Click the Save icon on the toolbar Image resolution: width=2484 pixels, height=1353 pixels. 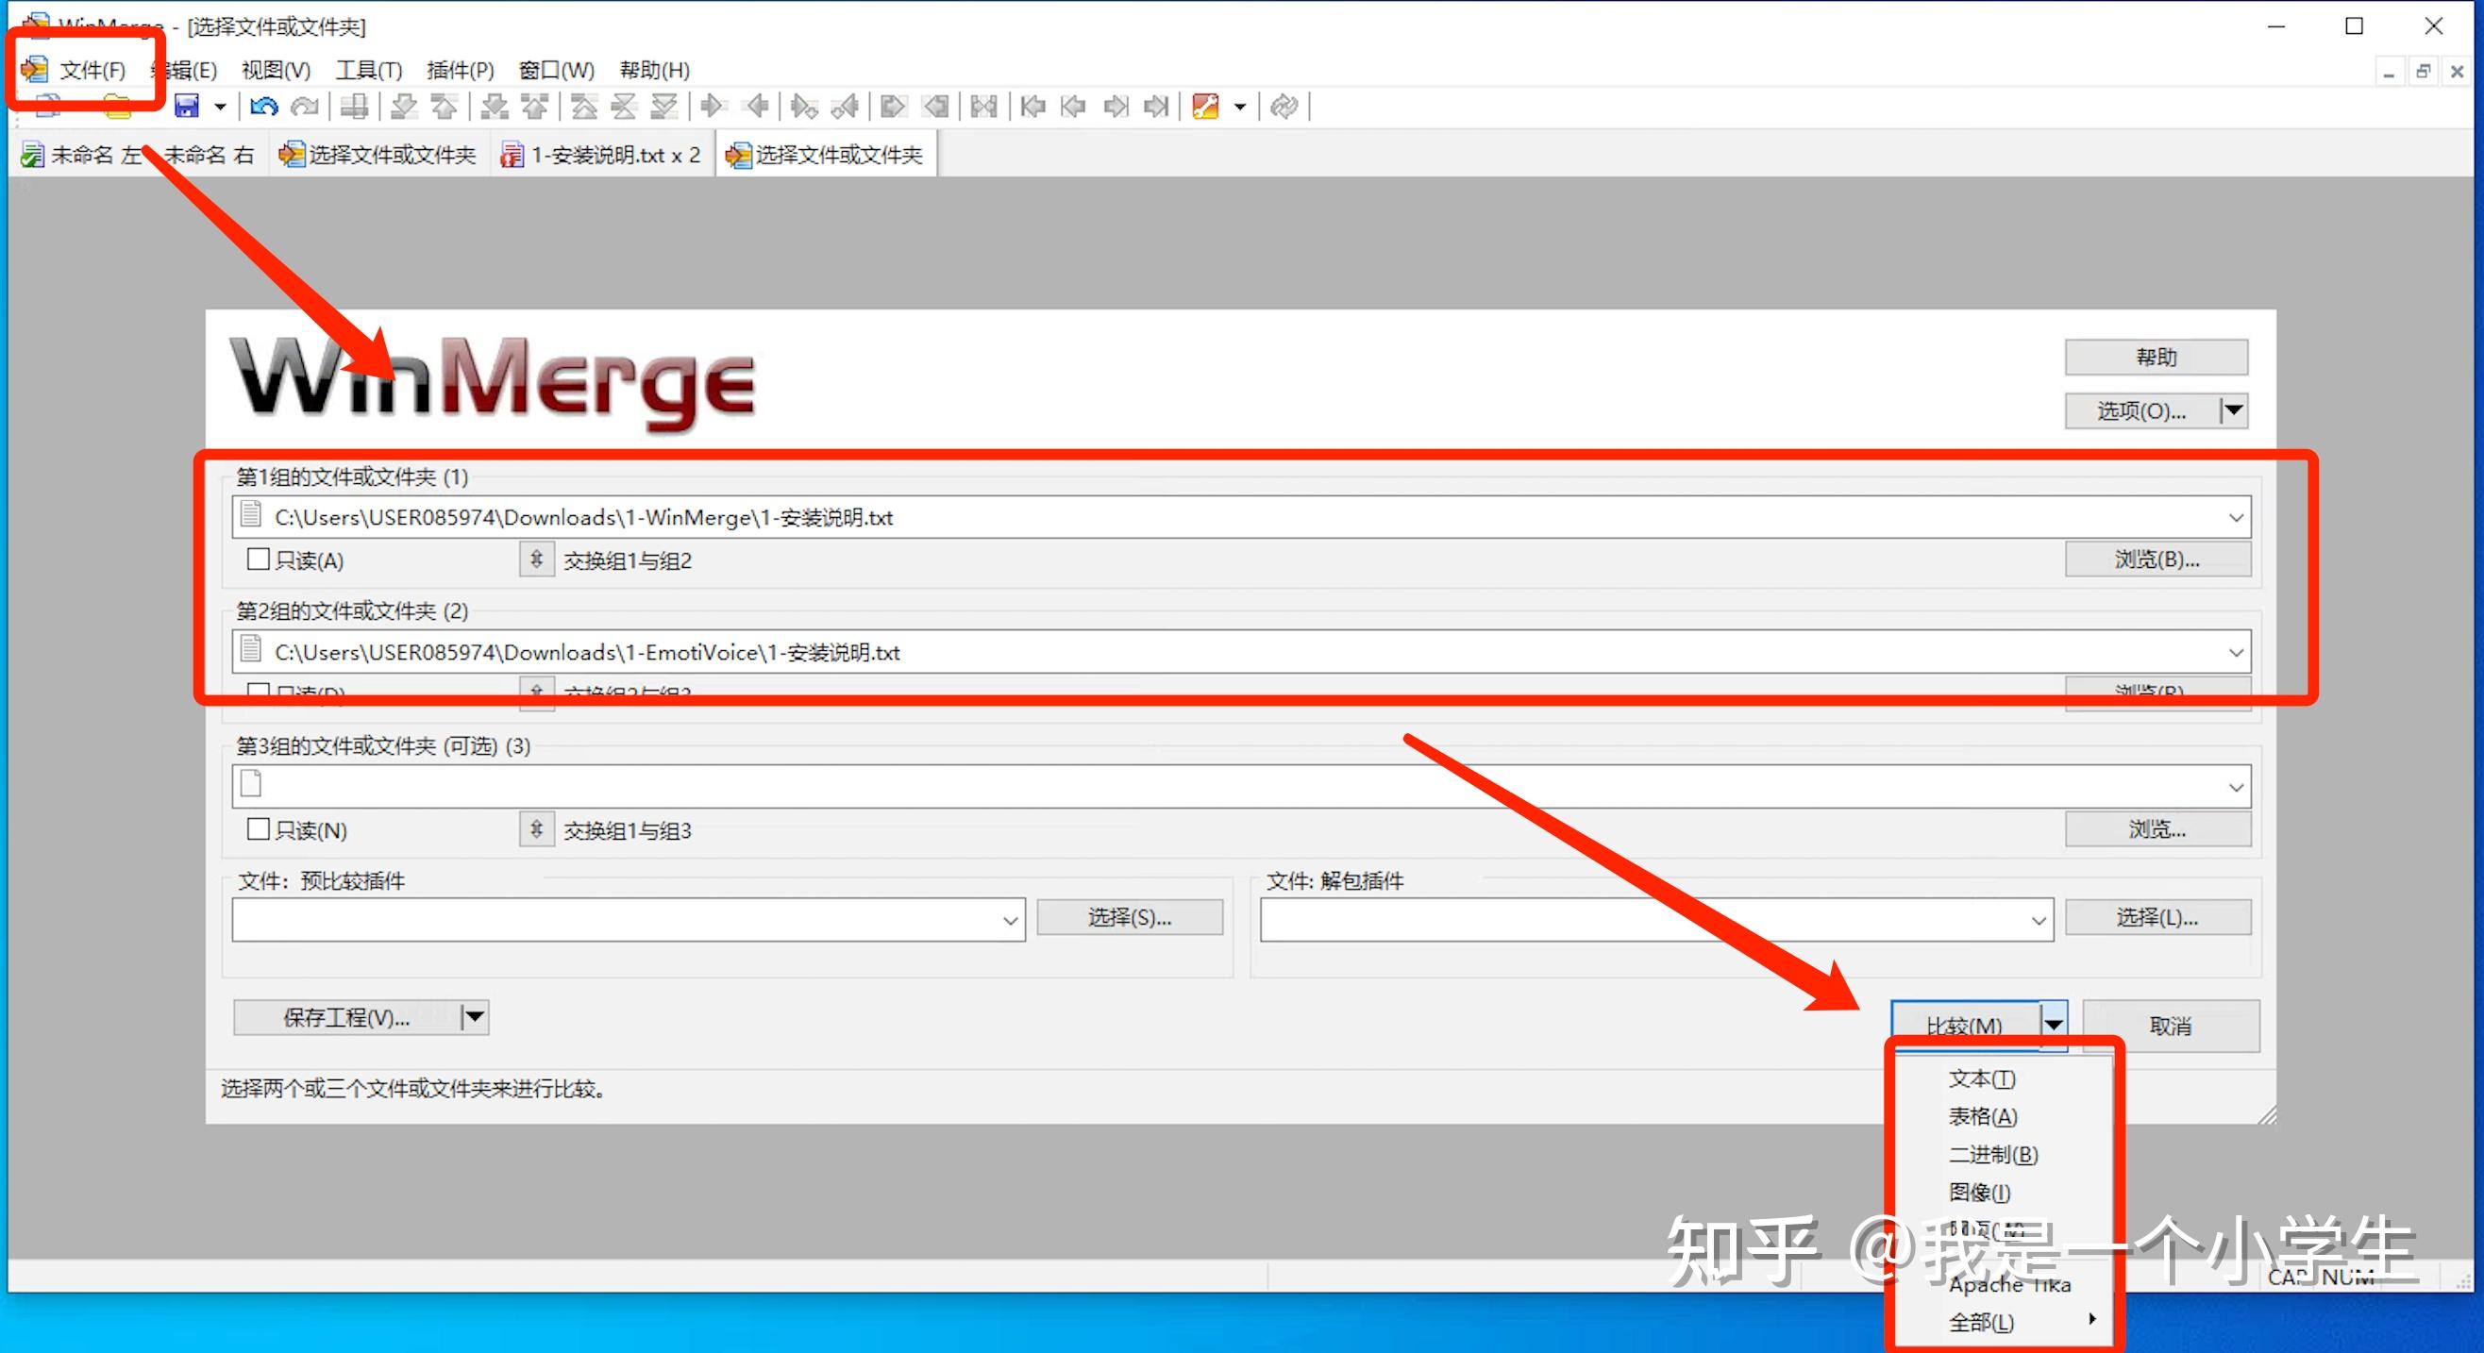point(186,106)
